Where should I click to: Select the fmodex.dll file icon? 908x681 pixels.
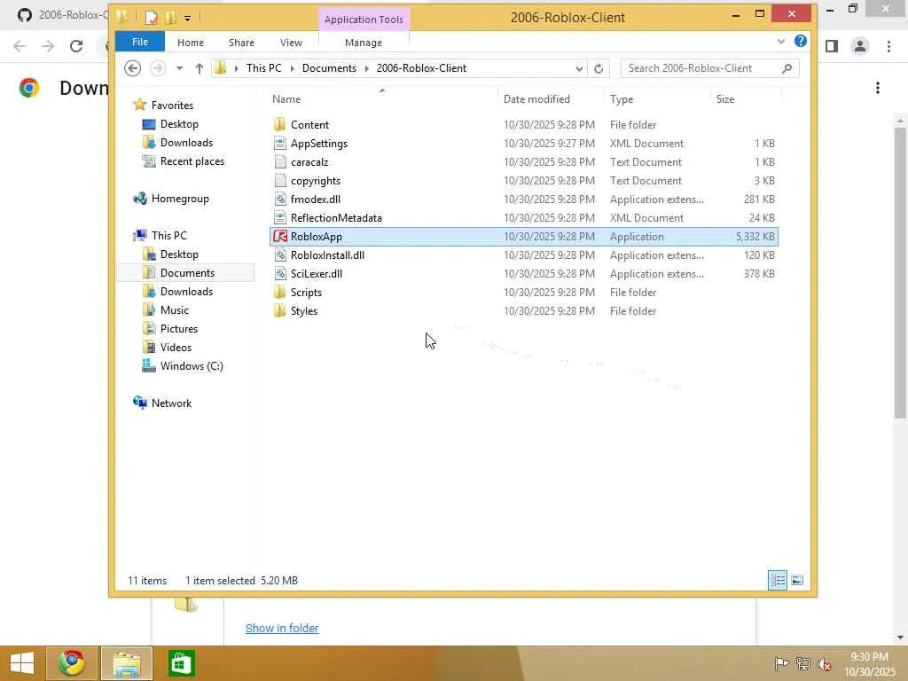point(280,200)
